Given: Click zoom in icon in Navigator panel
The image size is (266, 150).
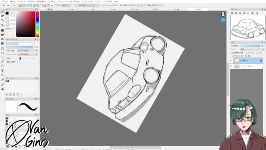Looking at the screenshot, I should click(232, 13).
